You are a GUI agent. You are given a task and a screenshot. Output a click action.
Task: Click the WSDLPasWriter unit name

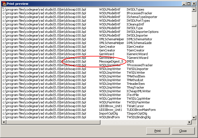(110, 102)
